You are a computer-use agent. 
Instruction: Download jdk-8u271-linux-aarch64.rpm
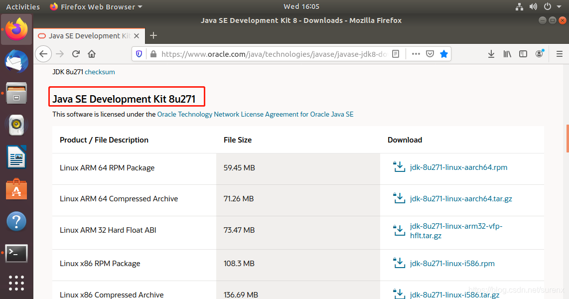tap(458, 167)
